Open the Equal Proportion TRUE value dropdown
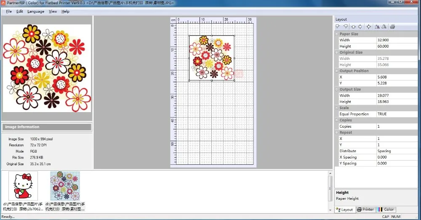Viewport: 421px width, 220px height. click(397, 114)
